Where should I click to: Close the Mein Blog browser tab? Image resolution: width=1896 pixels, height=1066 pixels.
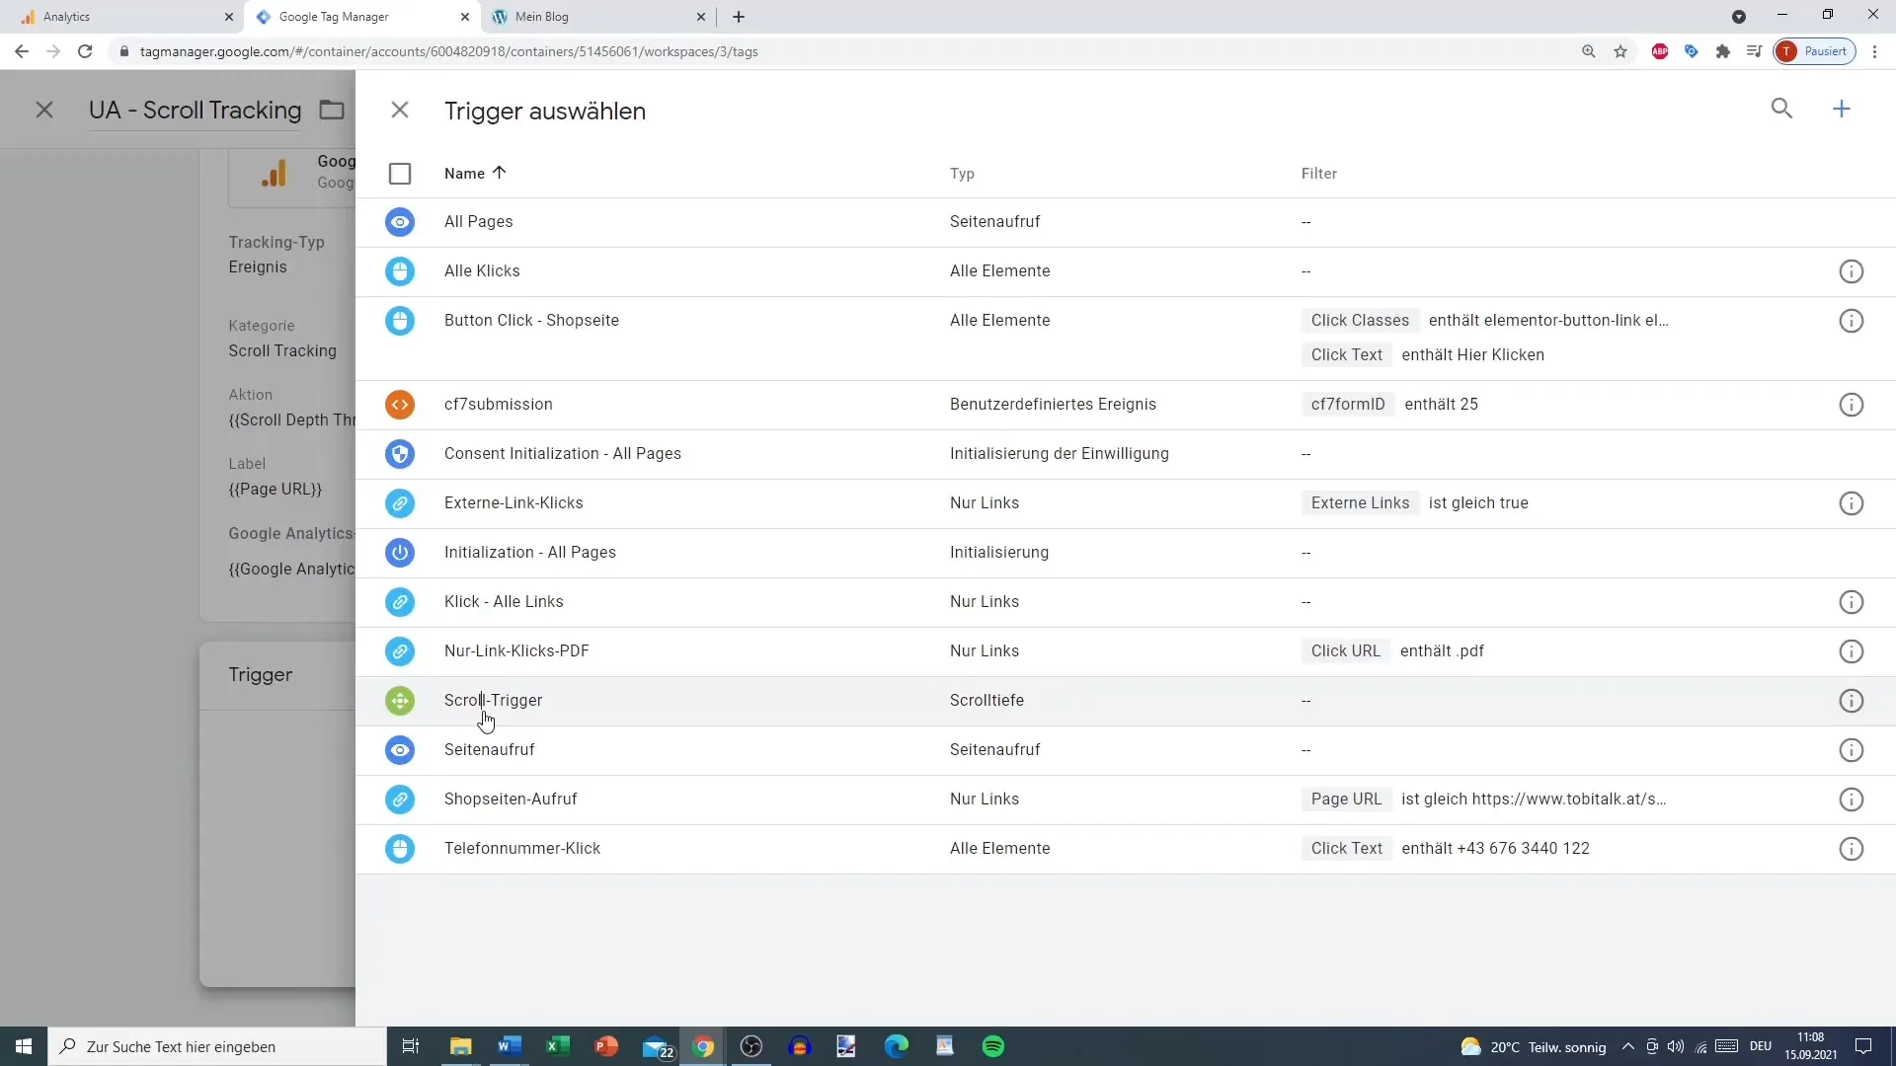click(701, 17)
